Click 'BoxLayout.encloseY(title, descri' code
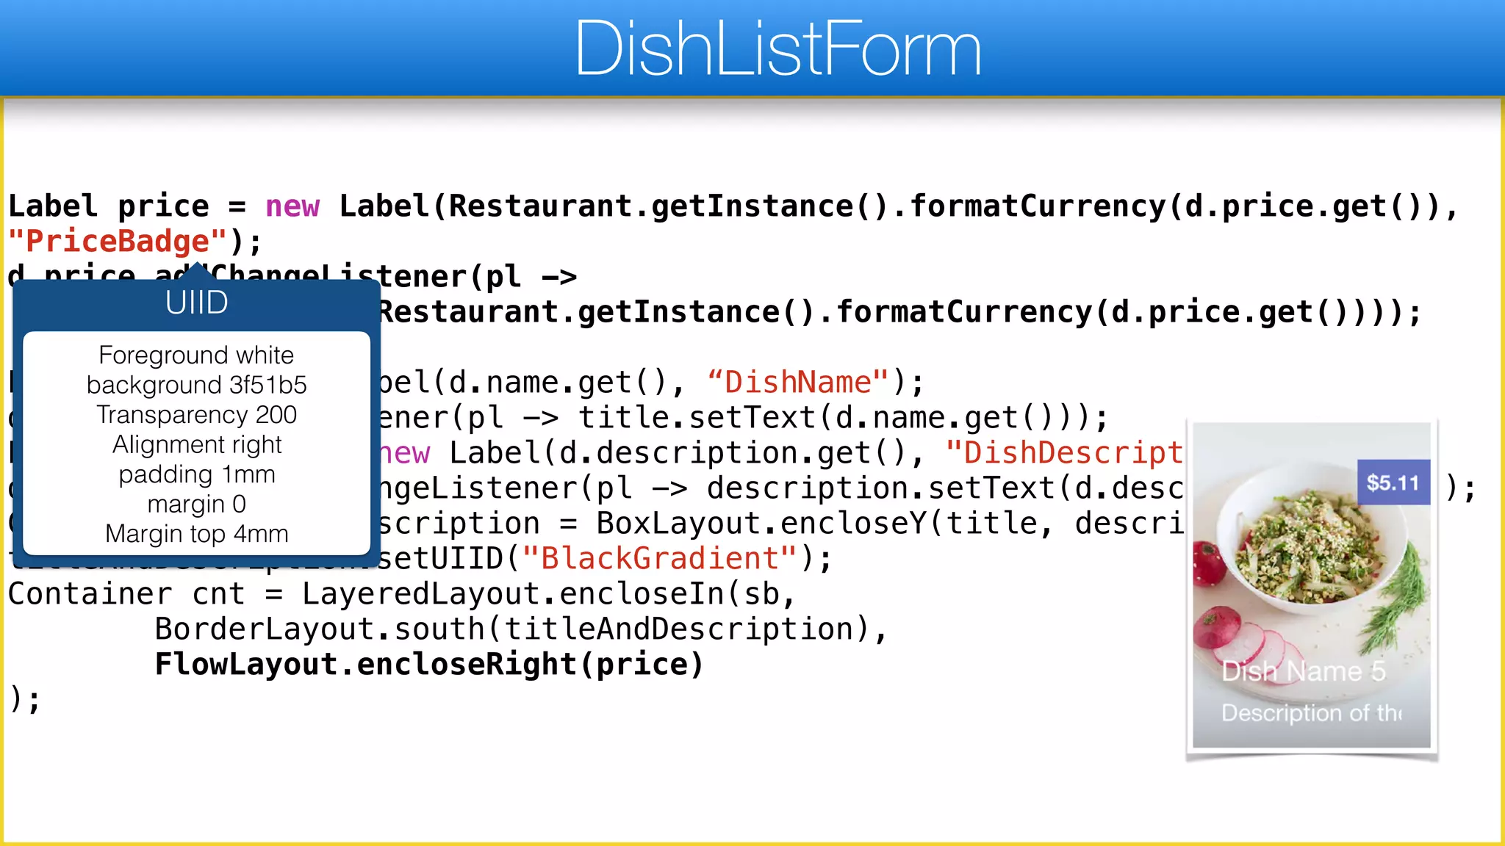This screenshot has width=1505, height=846. click(x=890, y=523)
